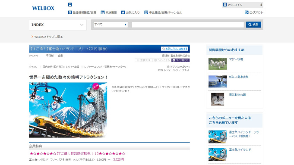The height and width of the screenshot is (165, 294).
Task: Open 登録情報確認/変更 link
Action: coord(82,12)
